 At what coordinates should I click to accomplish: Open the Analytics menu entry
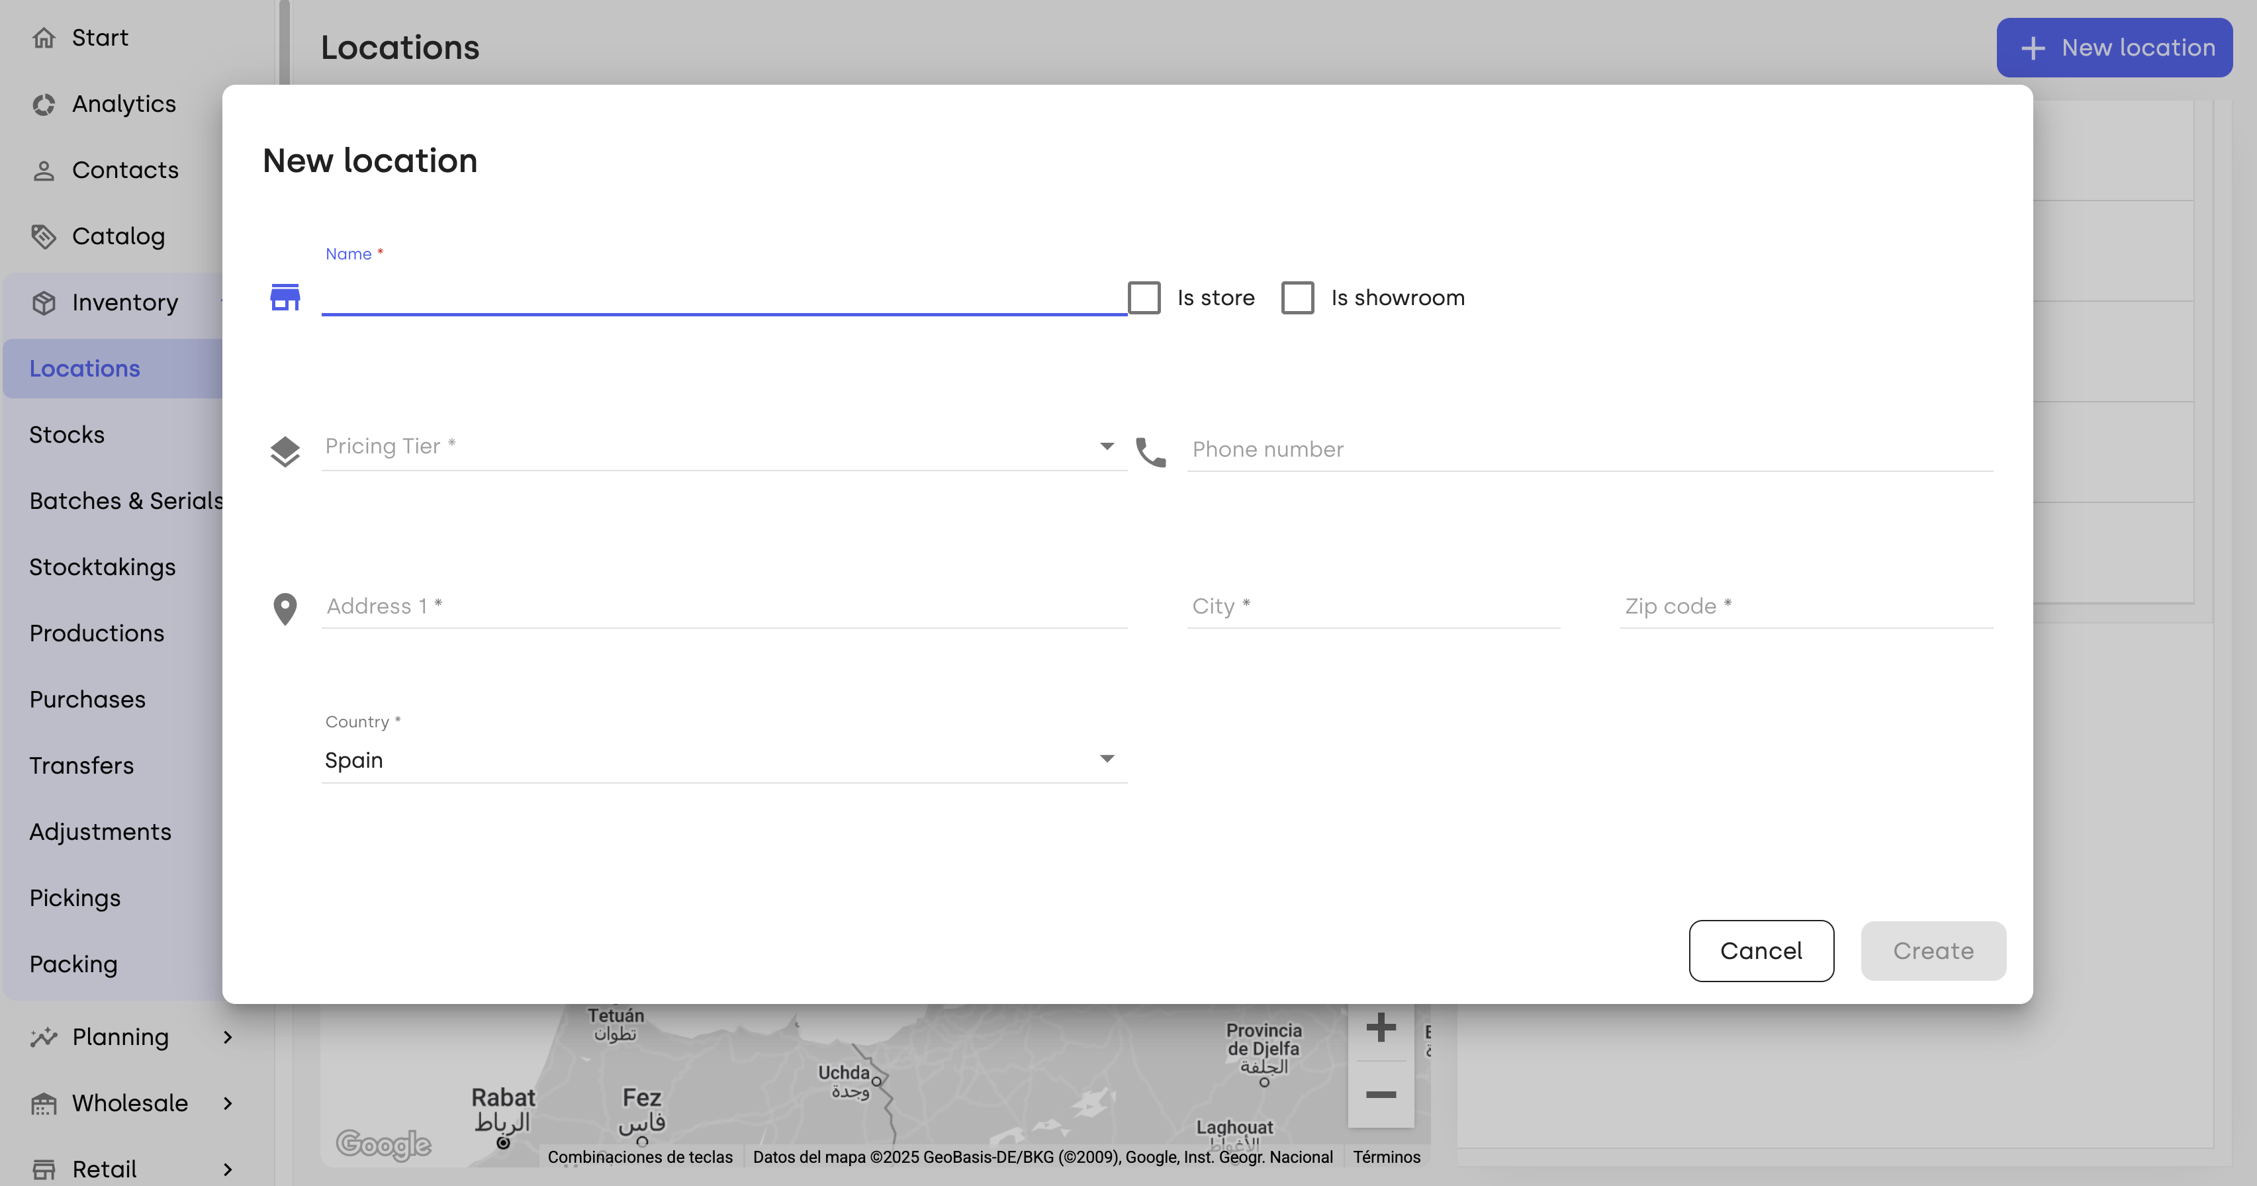[x=124, y=104]
